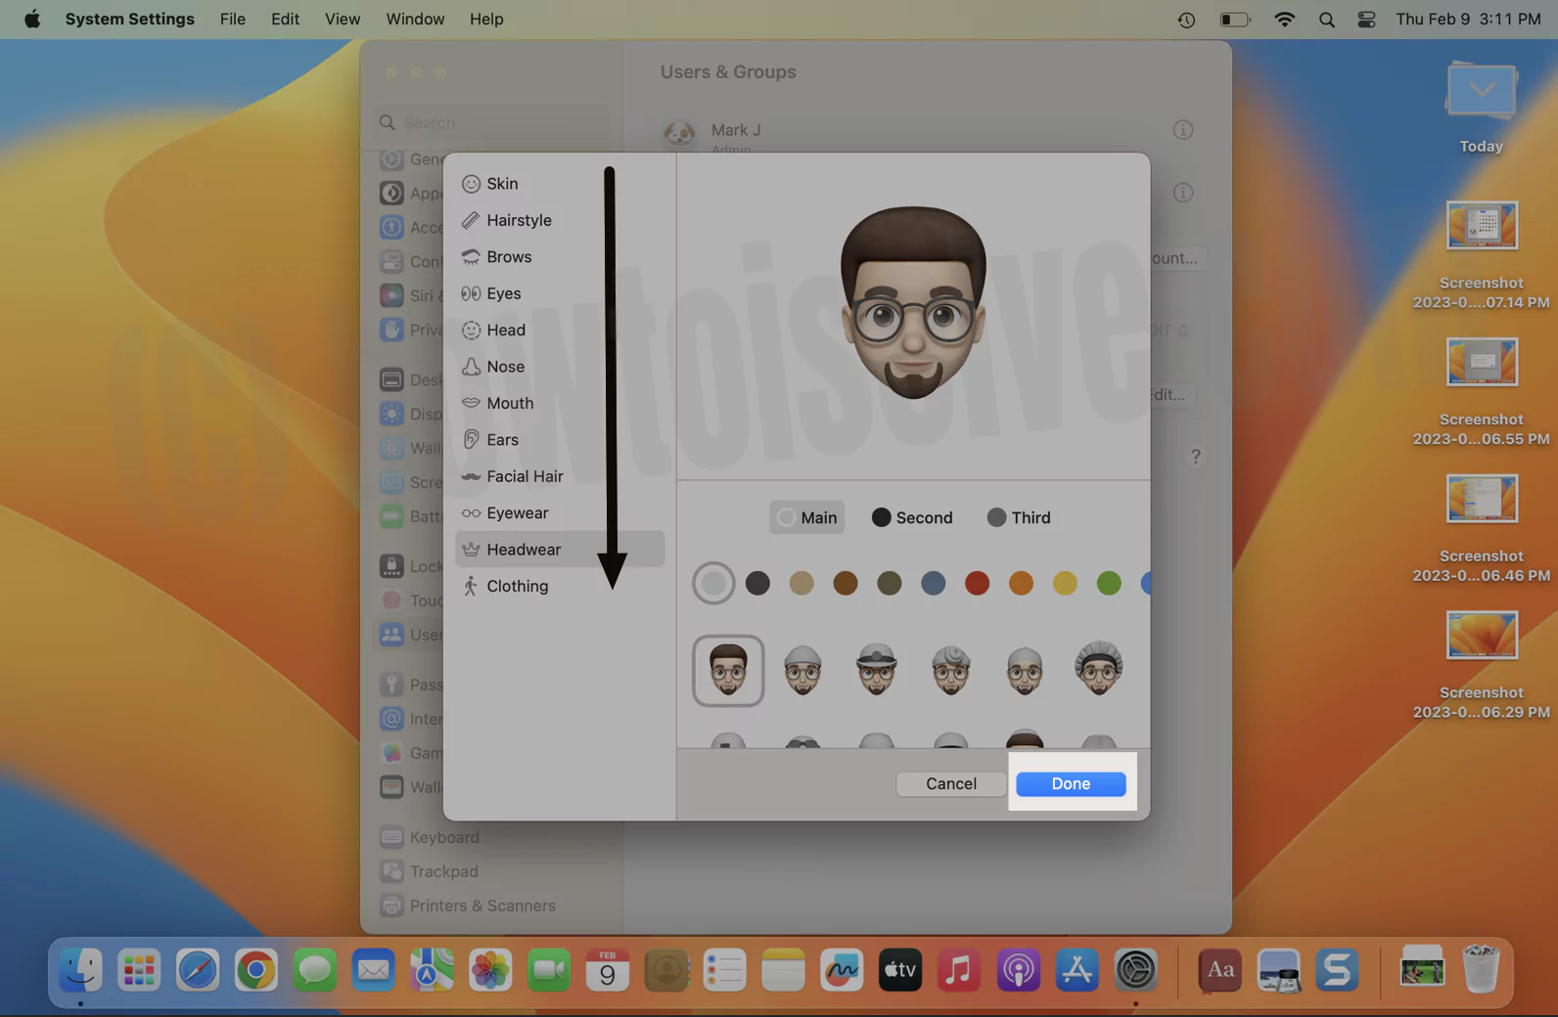Switch to the Third color tab
Image resolution: width=1558 pixels, height=1017 pixels.
[x=1019, y=517]
